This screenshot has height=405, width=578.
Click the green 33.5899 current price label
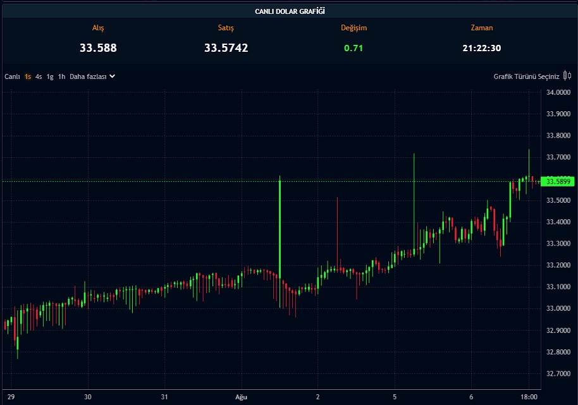558,182
